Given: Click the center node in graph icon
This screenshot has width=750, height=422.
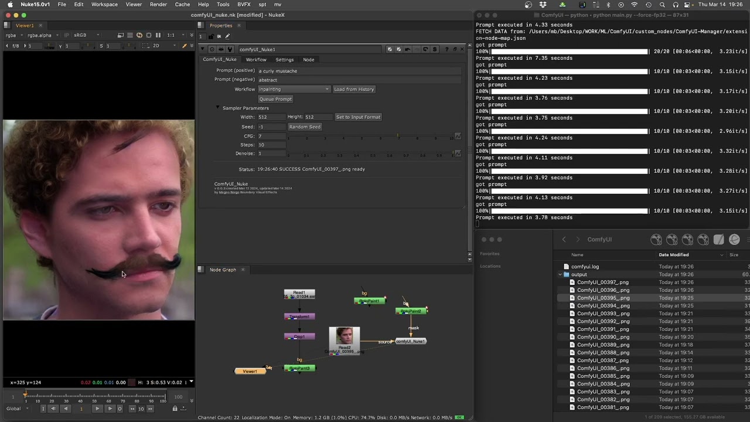Looking at the screenshot, I should tap(212, 49).
